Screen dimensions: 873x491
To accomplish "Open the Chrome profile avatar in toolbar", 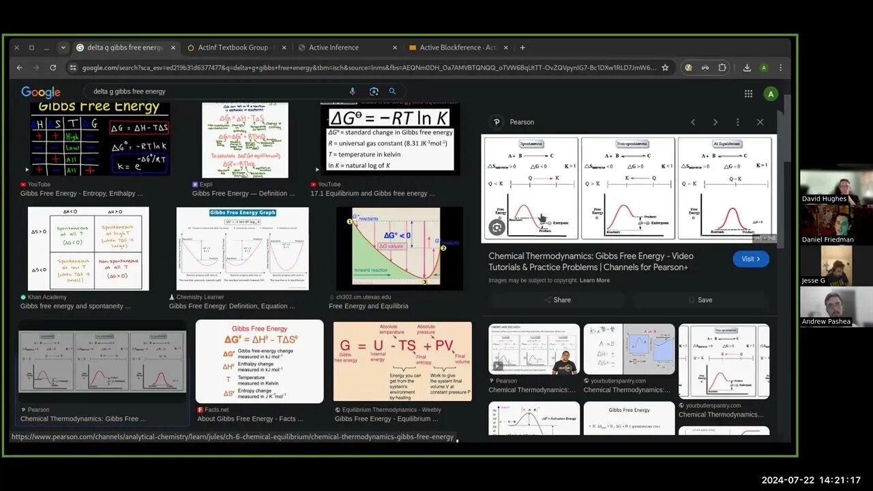I will pyautogui.click(x=764, y=68).
